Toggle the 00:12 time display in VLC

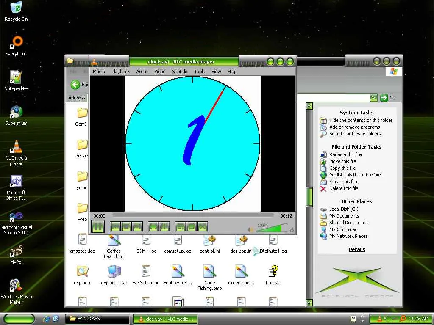pyautogui.click(x=286, y=216)
